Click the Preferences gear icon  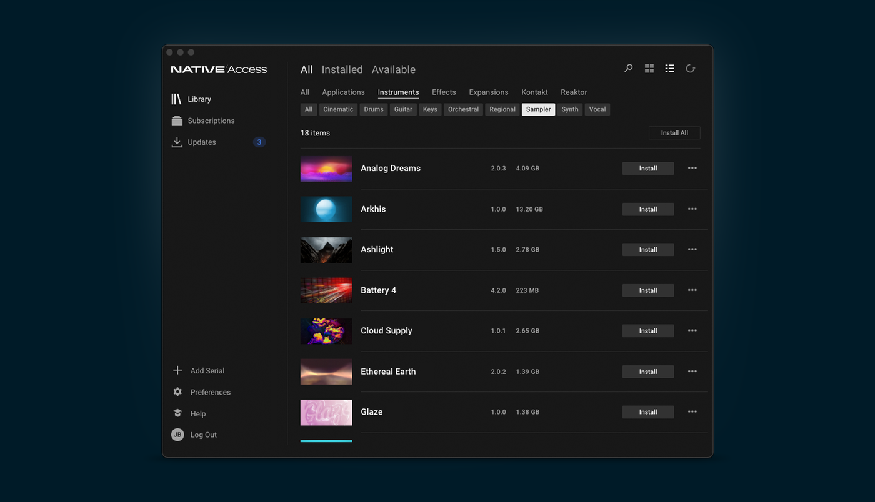(x=177, y=392)
